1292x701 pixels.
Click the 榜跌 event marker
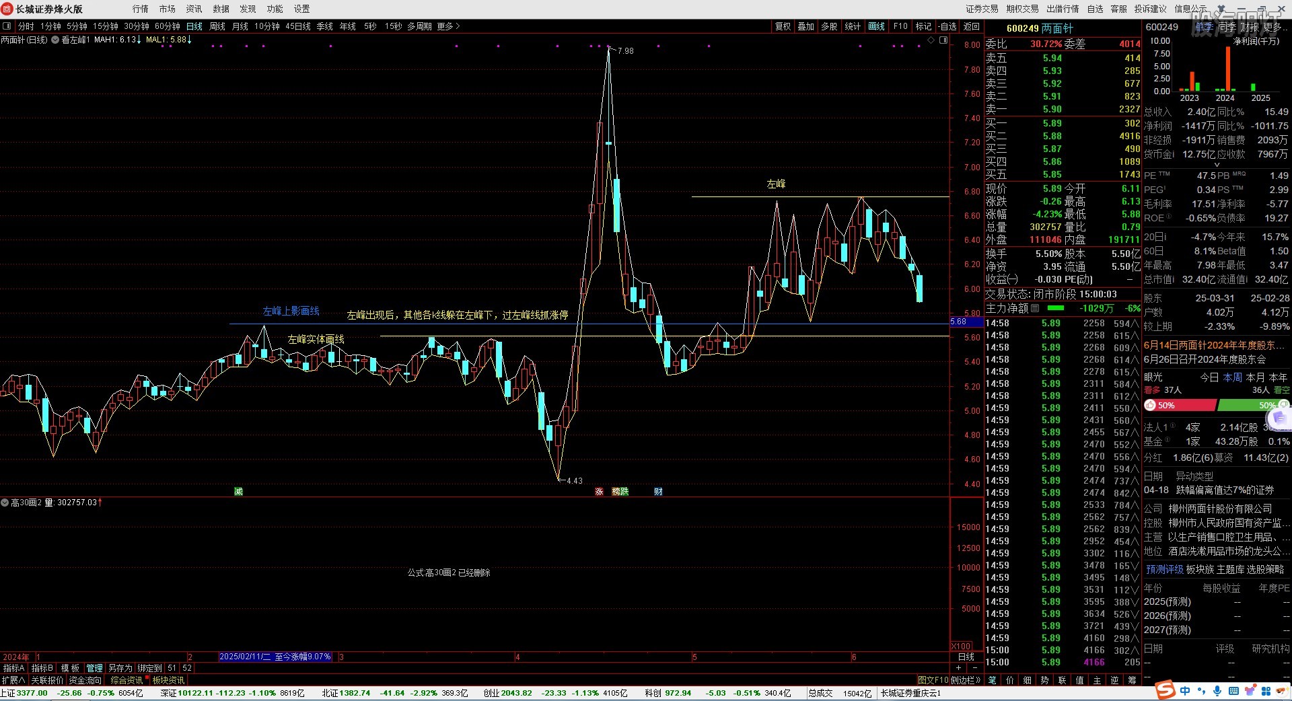620,492
